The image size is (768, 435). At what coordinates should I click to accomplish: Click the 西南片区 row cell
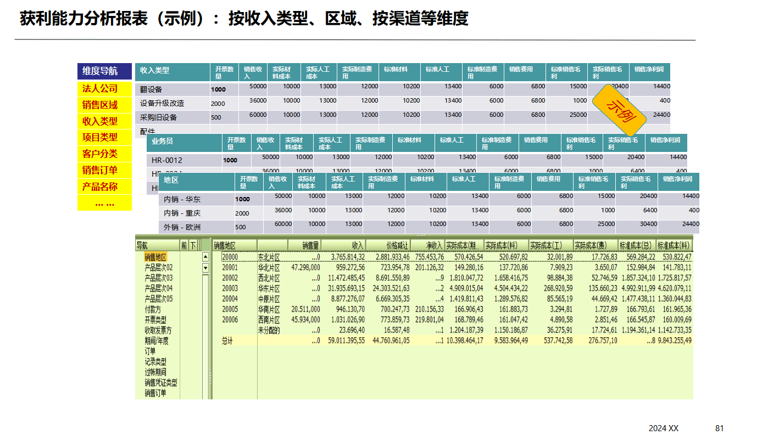pos(269,320)
